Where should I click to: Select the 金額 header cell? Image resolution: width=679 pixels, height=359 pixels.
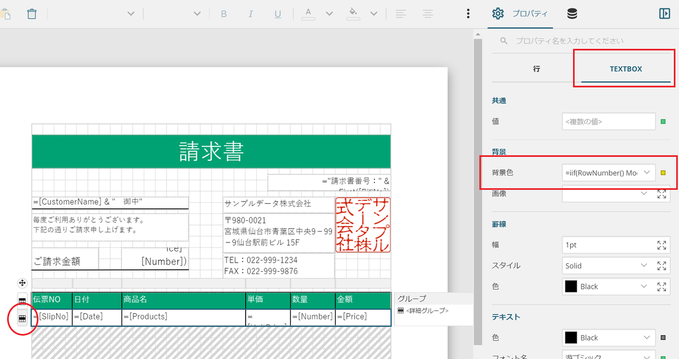tap(363, 300)
